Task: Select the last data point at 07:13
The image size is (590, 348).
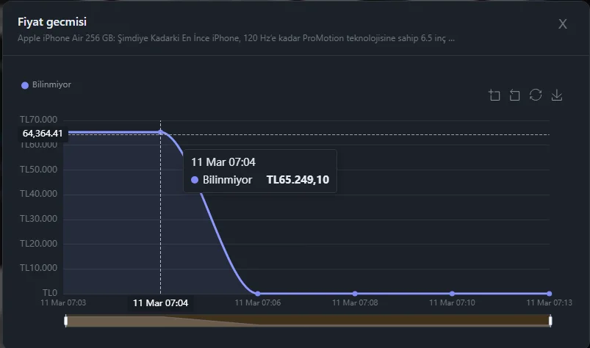Action: coord(550,294)
